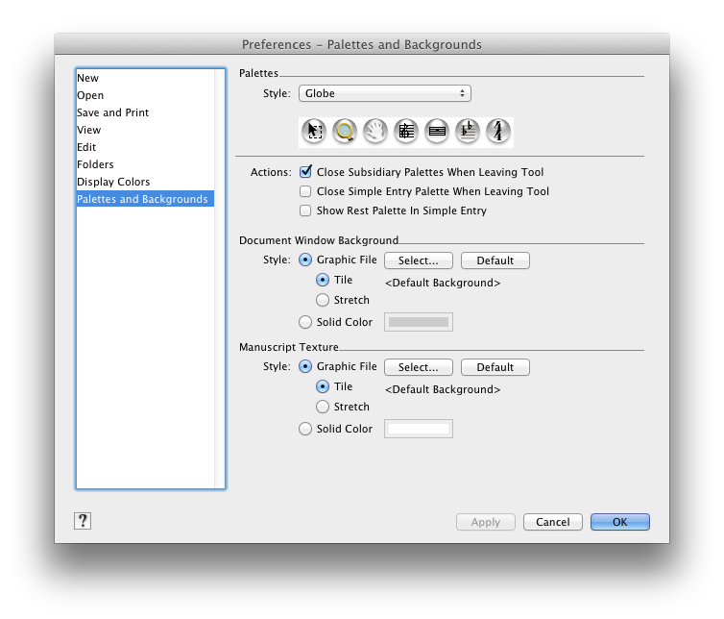
Task: Select Graphic File for Document Window Background
Action: [305, 260]
